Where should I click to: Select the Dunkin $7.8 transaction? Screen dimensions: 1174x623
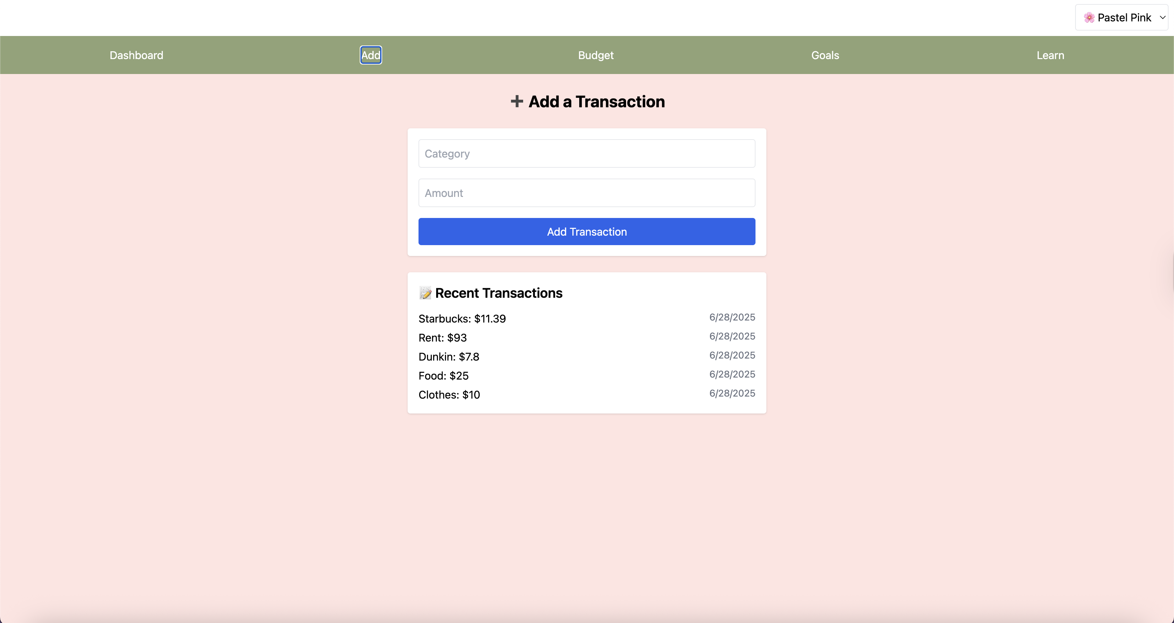point(449,357)
